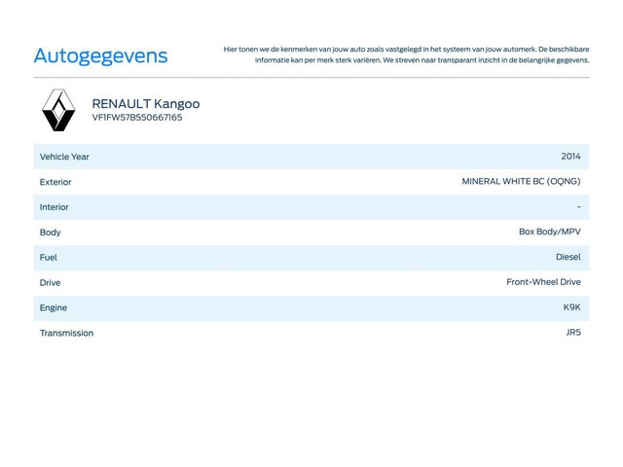
Task: Click the Exterior row label
Action: click(x=55, y=182)
